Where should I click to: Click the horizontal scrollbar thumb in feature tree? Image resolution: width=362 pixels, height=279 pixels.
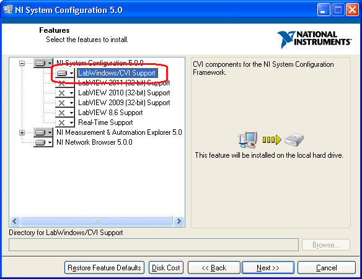point(97,221)
